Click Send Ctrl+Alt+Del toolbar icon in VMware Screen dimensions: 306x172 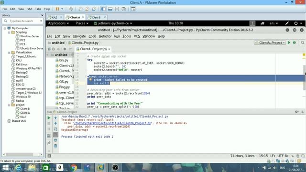pyautogui.click(x=71, y=9)
